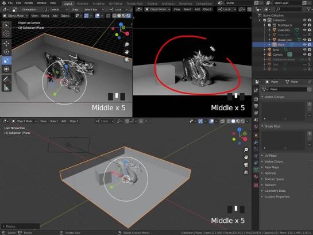Image resolution: width=313 pixels, height=235 pixels.
Task: Hide TestObjects using its eye icon
Action: pyautogui.click(x=304, y=25)
